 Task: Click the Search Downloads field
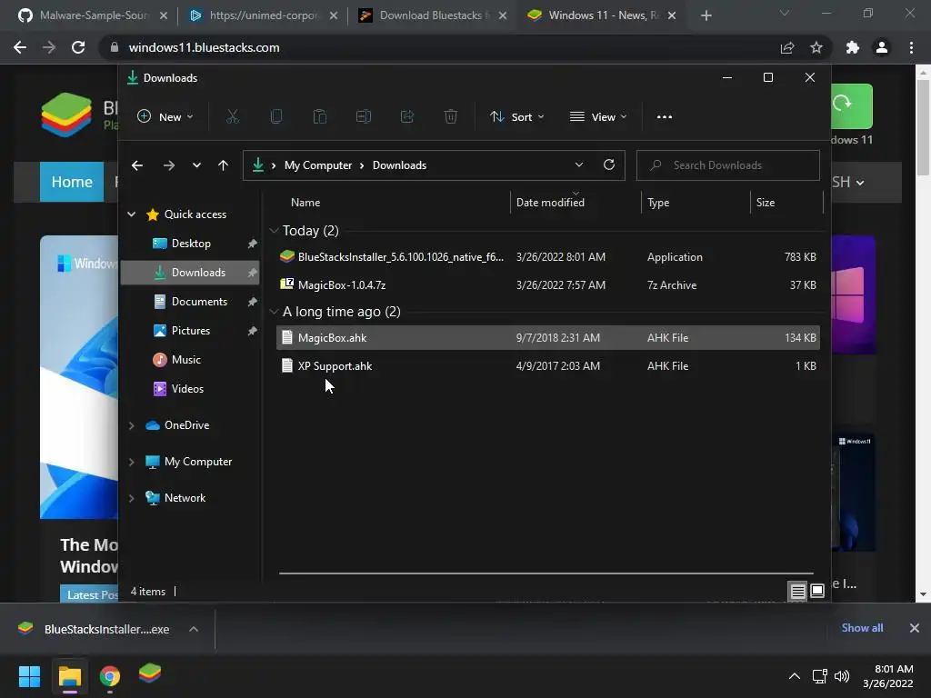click(x=728, y=165)
